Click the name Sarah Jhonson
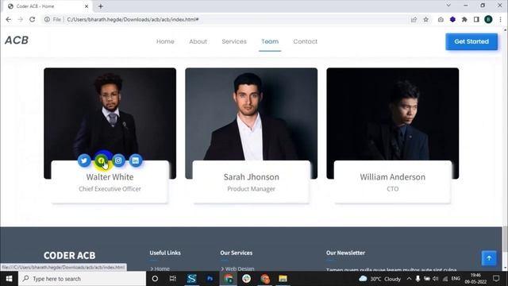Image resolution: width=508 pixels, height=286 pixels. click(252, 177)
